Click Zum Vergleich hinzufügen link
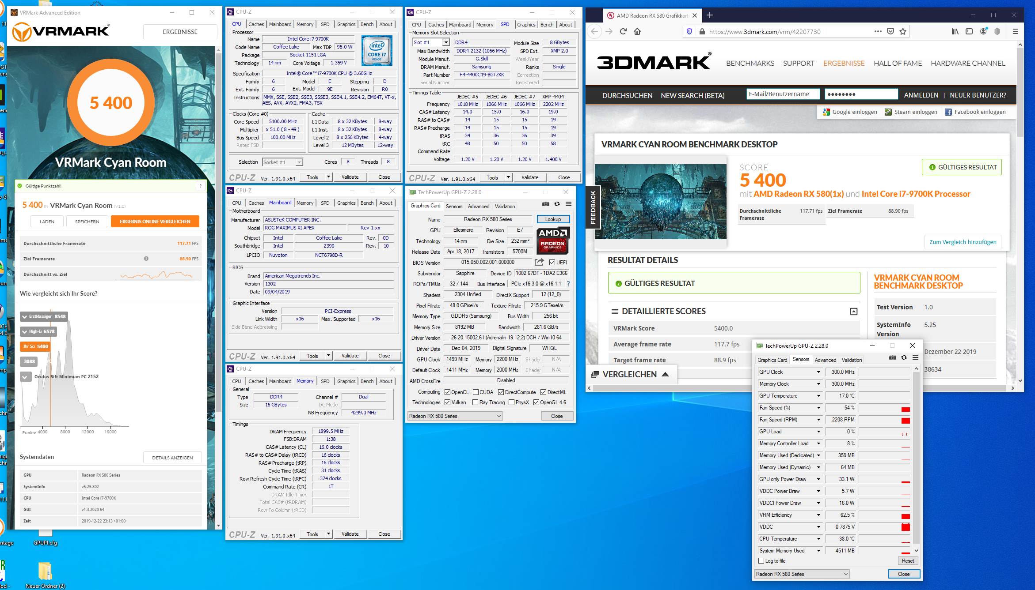 point(963,242)
